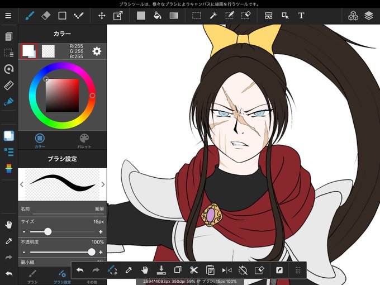380x285 pixels.
Task: Select the Magic Wand tool
Action: pos(213,16)
